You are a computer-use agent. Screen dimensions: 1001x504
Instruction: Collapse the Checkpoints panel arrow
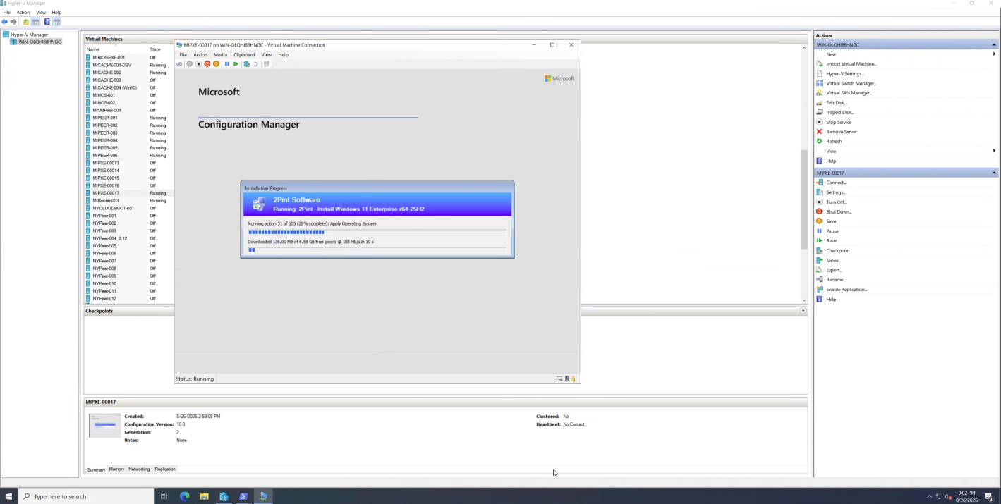click(803, 311)
